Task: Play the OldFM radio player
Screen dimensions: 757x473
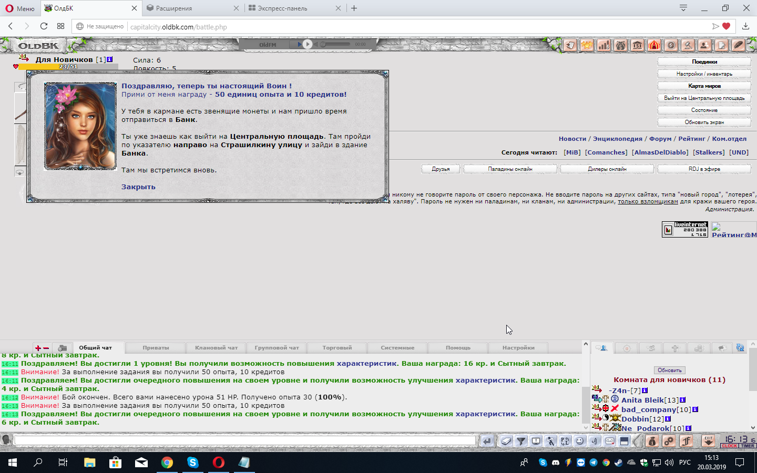Action: pos(308,45)
